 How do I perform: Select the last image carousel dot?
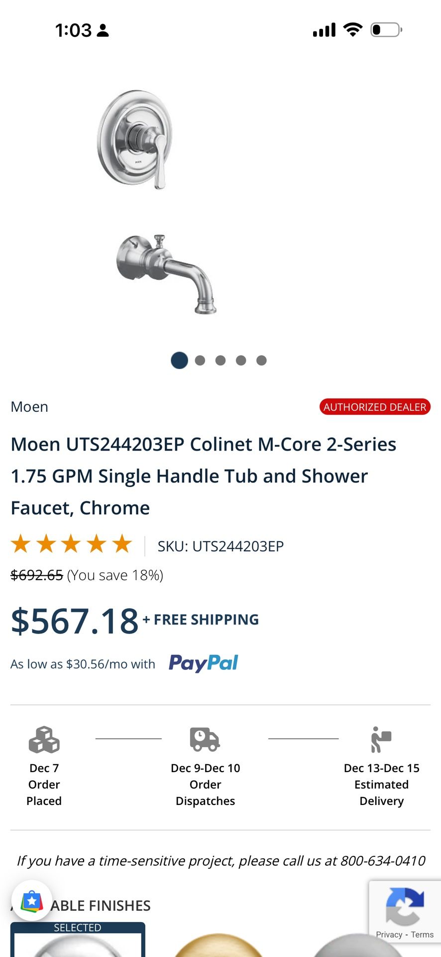coord(261,360)
